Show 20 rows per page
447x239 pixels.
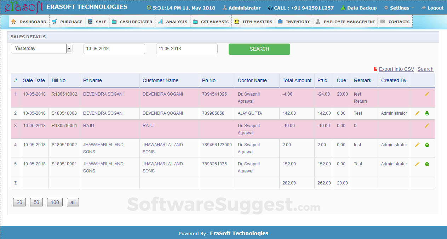(19, 202)
